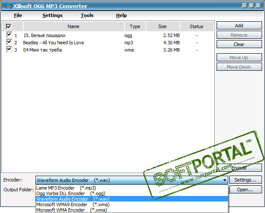Click the Add button
265x213 pixels.
(239, 26)
